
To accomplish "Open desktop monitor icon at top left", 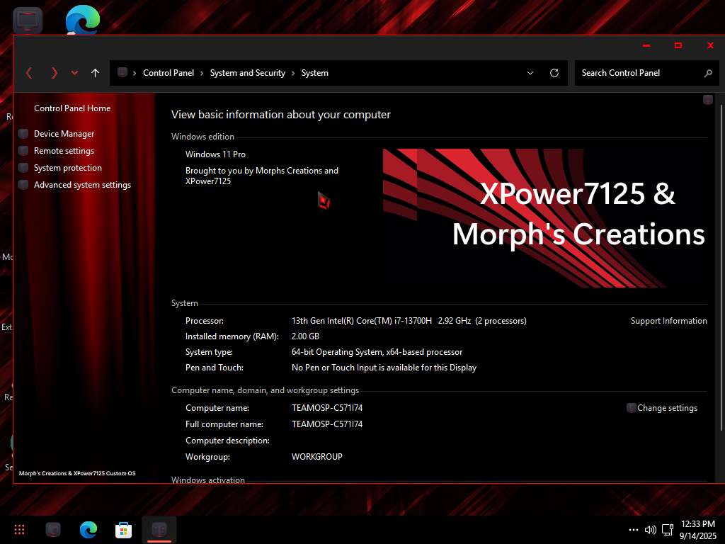I will point(28,21).
